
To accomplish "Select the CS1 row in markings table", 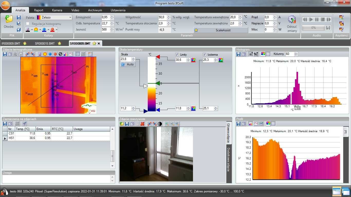I will point(56,134).
